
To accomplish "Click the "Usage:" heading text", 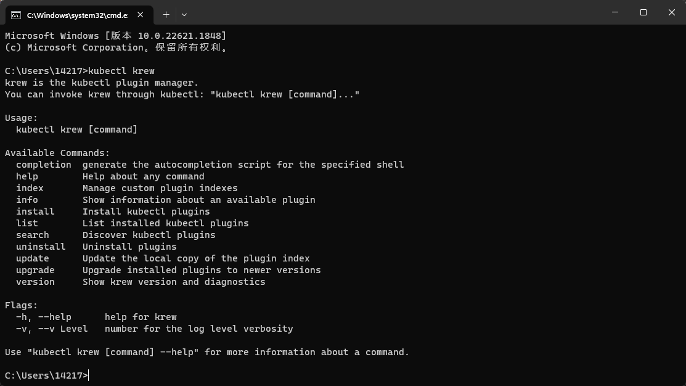I will 22,118.
